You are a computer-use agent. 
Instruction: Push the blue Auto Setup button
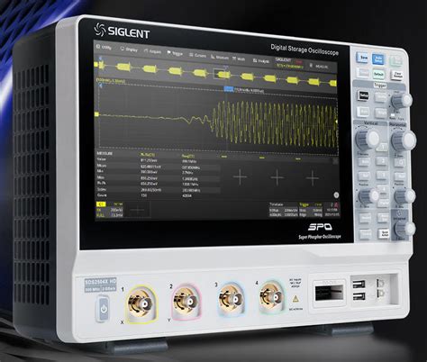point(378,59)
